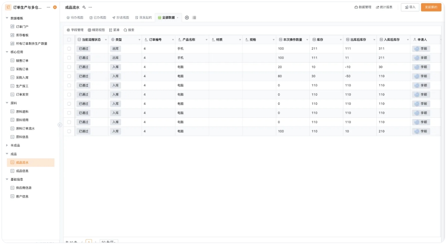The height and width of the screenshot is (245, 447).
Task: Click the 紧凑 row density icon
Action: pyautogui.click(x=114, y=30)
